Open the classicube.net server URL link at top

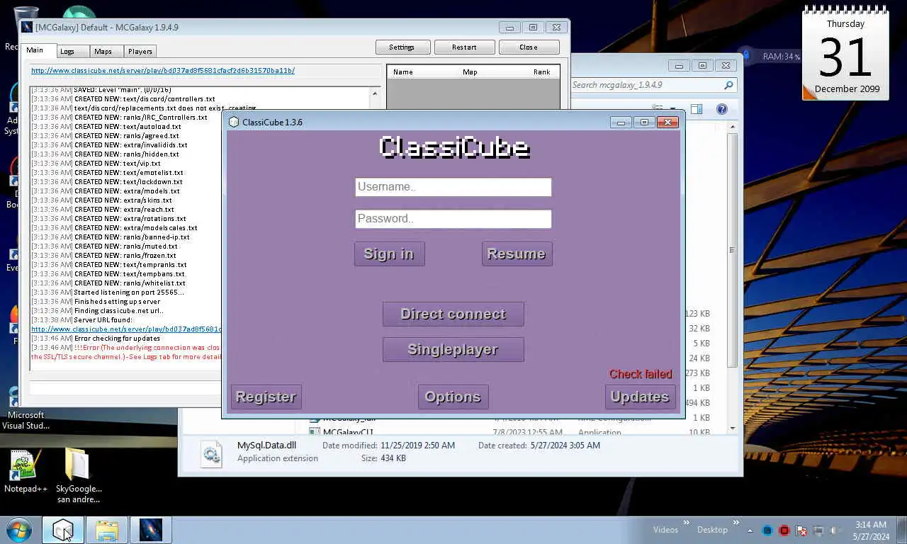pos(163,71)
